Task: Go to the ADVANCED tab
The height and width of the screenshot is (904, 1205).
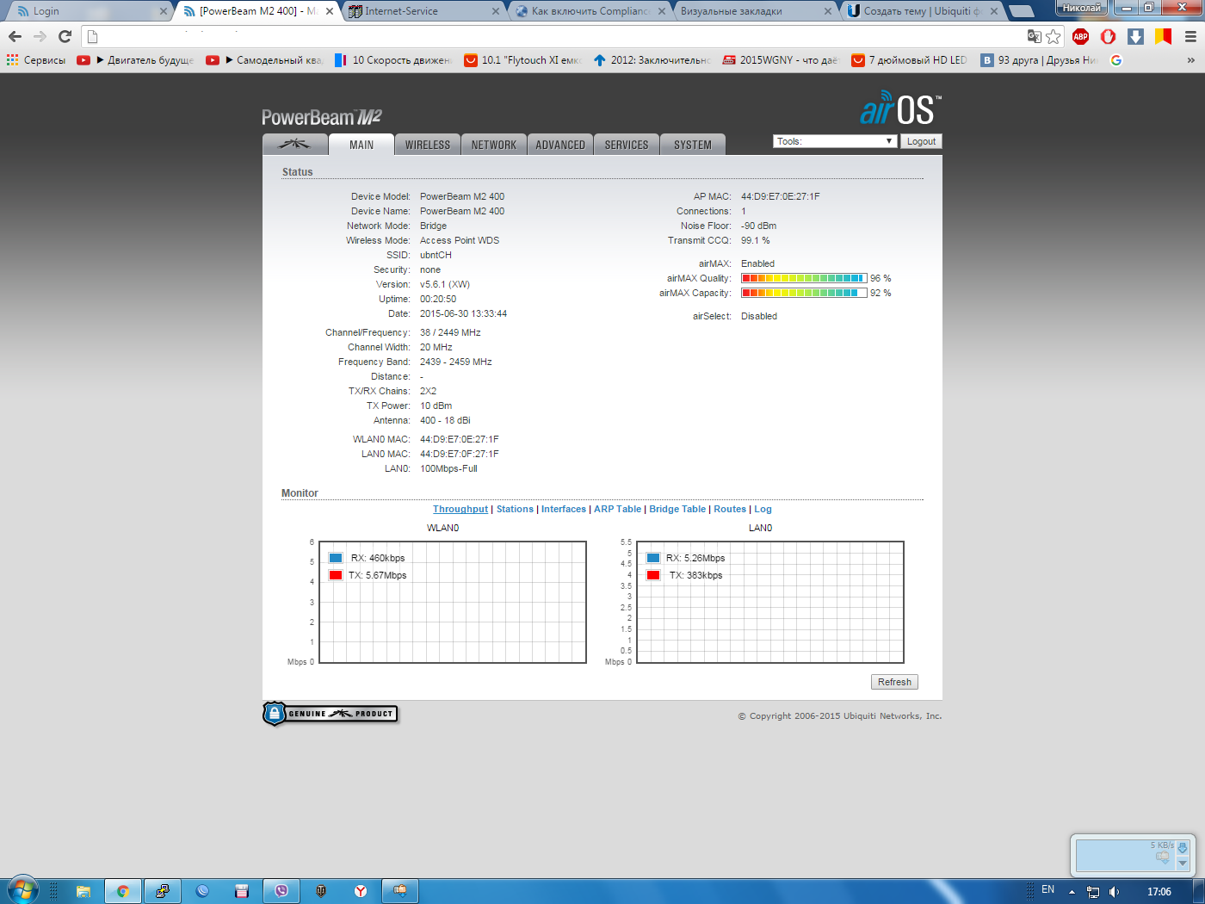Action: click(560, 145)
